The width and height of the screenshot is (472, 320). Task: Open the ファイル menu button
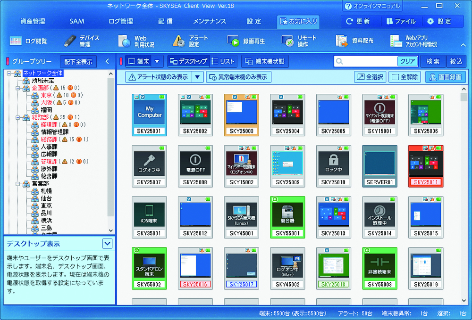(401, 21)
